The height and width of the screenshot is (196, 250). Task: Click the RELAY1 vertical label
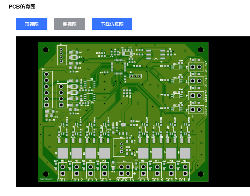coord(206,110)
